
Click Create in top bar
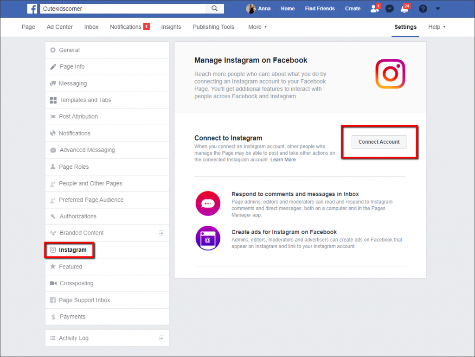click(353, 8)
